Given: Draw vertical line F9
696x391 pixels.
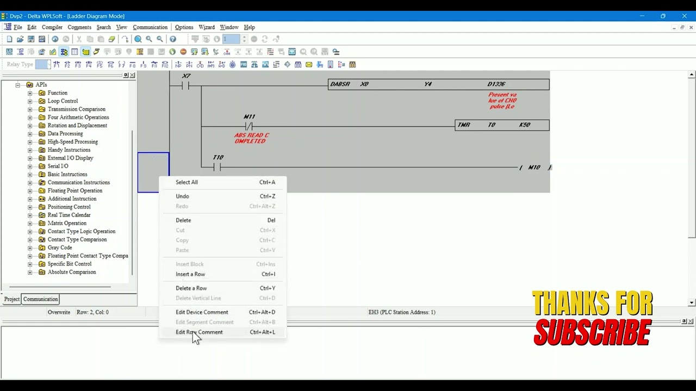Looking at the screenshot, I should coord(144,65).
